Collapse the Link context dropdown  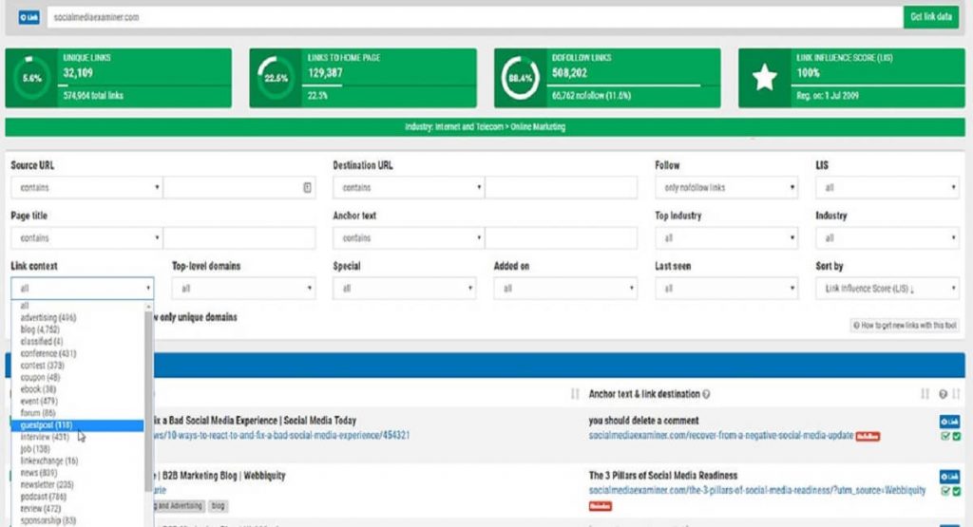[x=83, y=289]
